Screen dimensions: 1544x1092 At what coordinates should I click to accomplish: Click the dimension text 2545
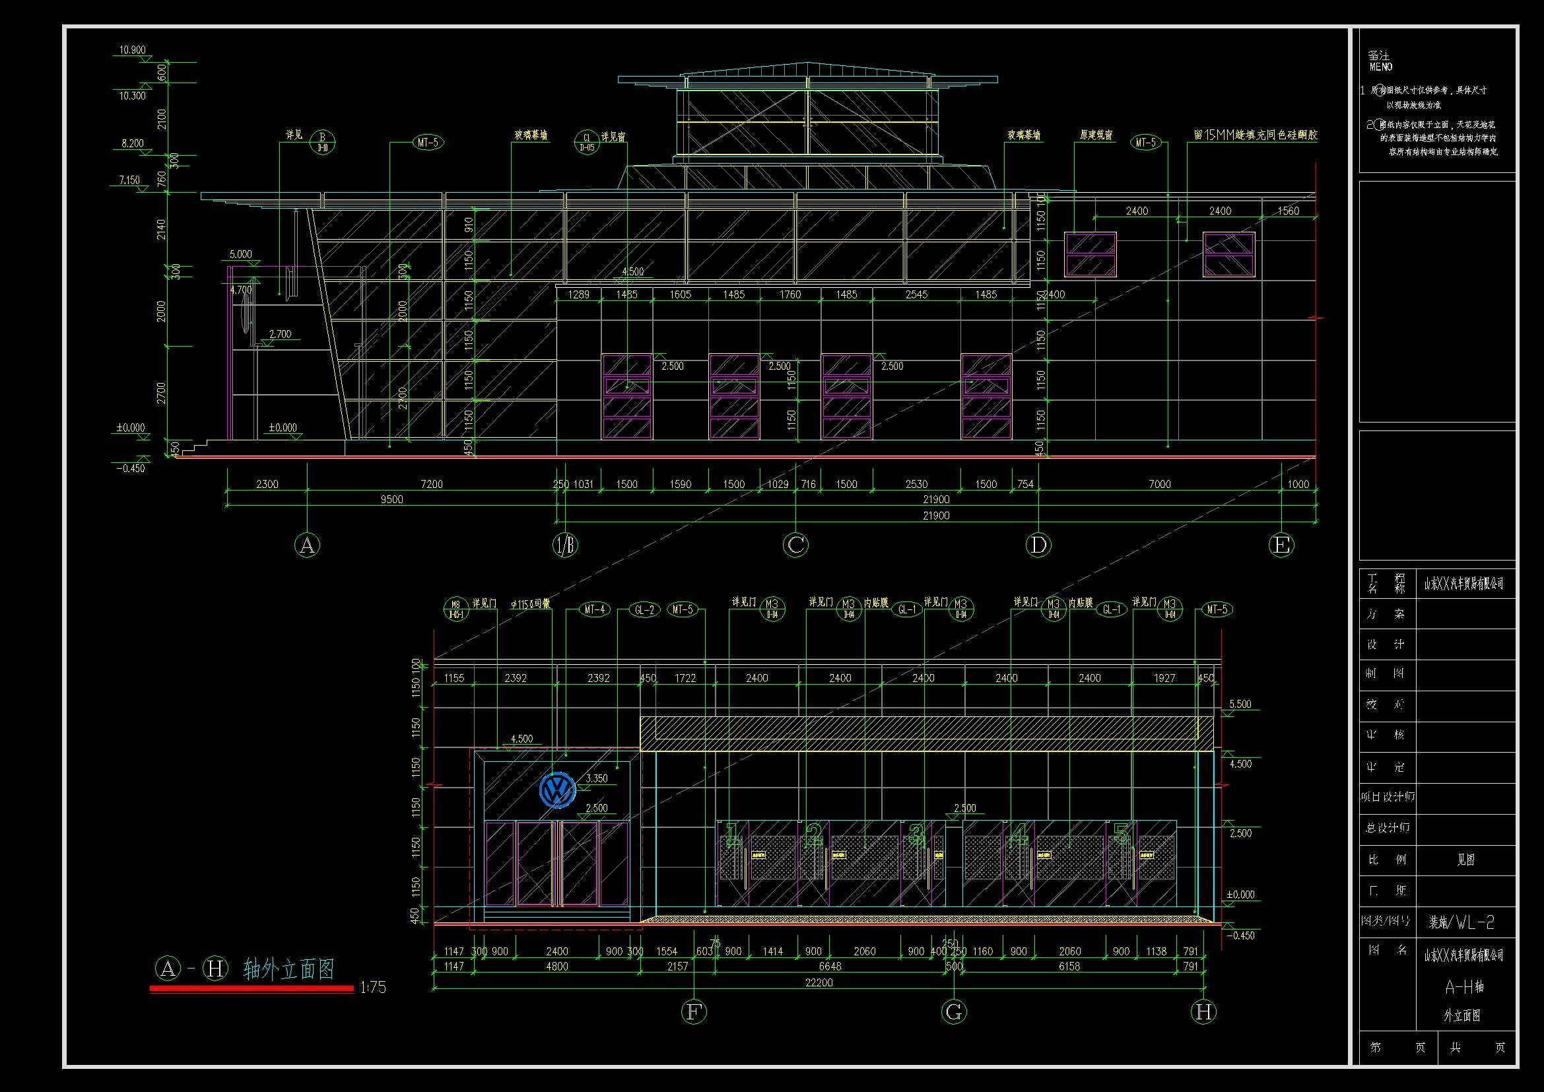pos(916,294)
